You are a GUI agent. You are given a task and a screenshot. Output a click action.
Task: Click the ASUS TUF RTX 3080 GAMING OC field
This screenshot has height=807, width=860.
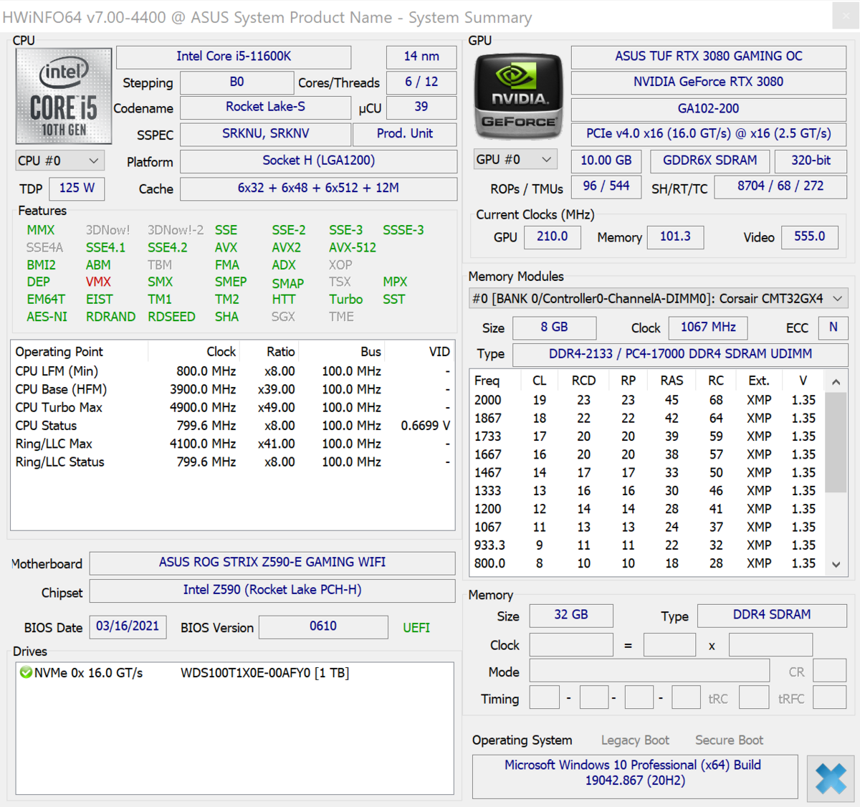[709, 57]
